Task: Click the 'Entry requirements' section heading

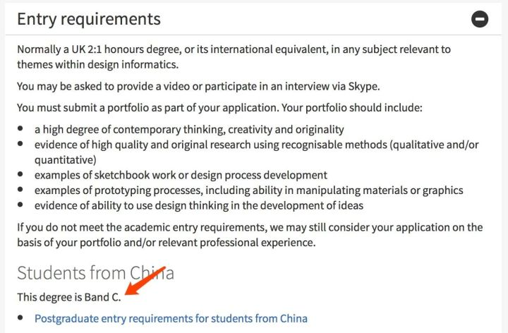Action: tap(89, 19)
